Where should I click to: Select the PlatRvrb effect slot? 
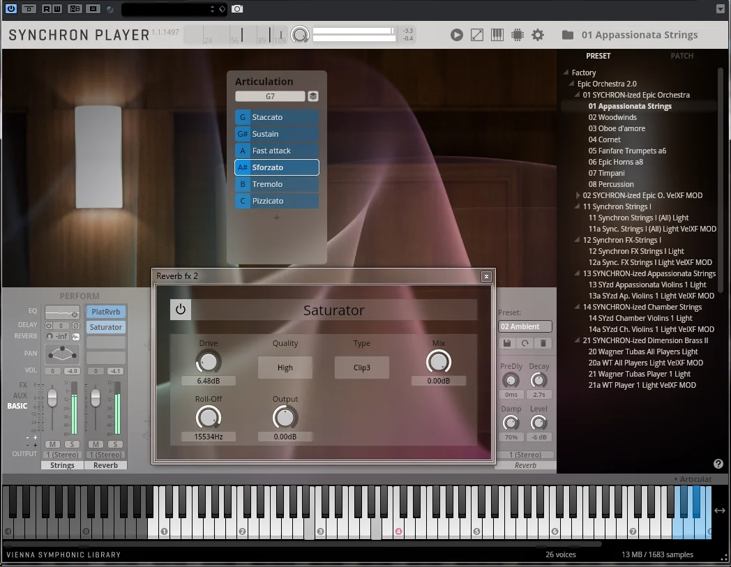click(x=106, y=312)
